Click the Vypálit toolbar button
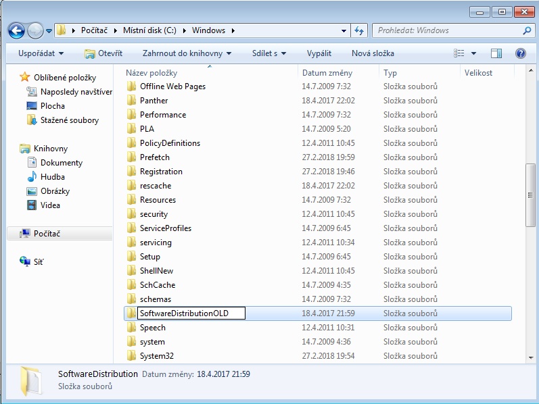Screen dimensions: 539x404 [319, 53]
